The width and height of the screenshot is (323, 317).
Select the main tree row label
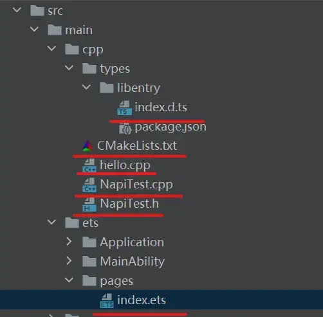(x=79, y=30)
